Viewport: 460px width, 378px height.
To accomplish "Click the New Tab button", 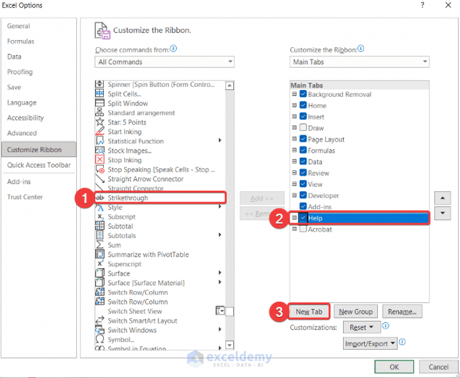I will [x=309, y=311].
